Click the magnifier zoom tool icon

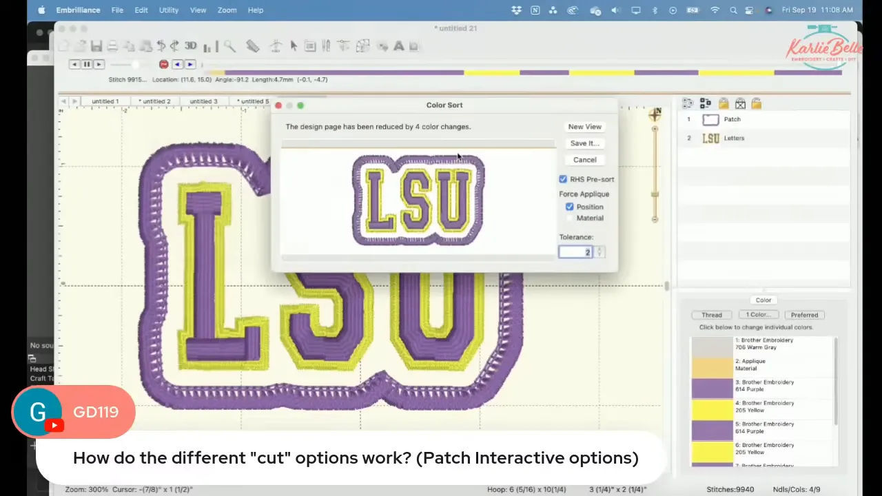229,46
